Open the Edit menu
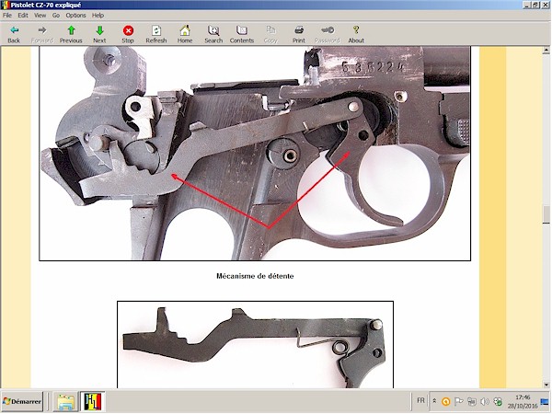The height and width of the screenshot is (414, 552). point(23,15)
